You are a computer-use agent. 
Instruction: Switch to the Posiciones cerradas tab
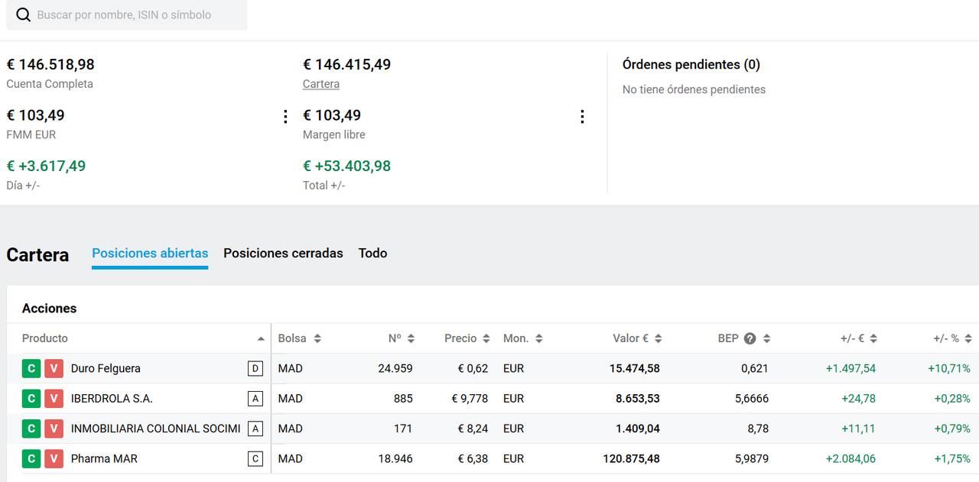[283, 253]
